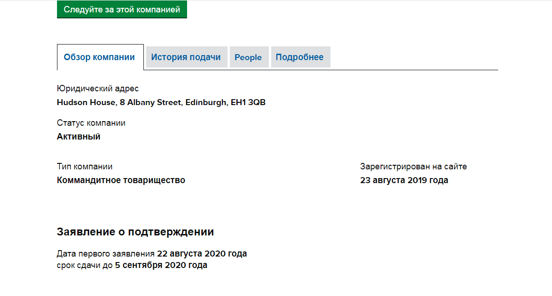Click the 22 августа 2020 года date
The height and width of the screenshot is (296, 552).
click(202, 254)
